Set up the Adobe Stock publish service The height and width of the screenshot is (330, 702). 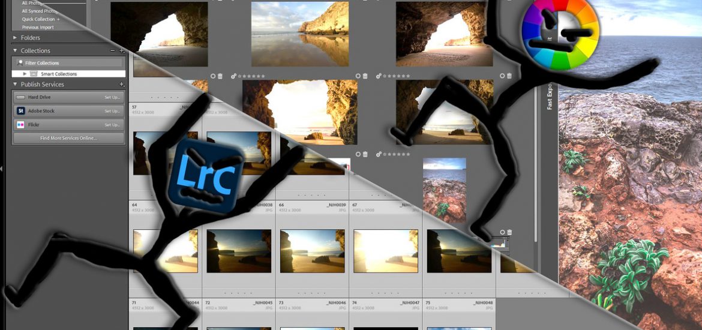point(112,111)
